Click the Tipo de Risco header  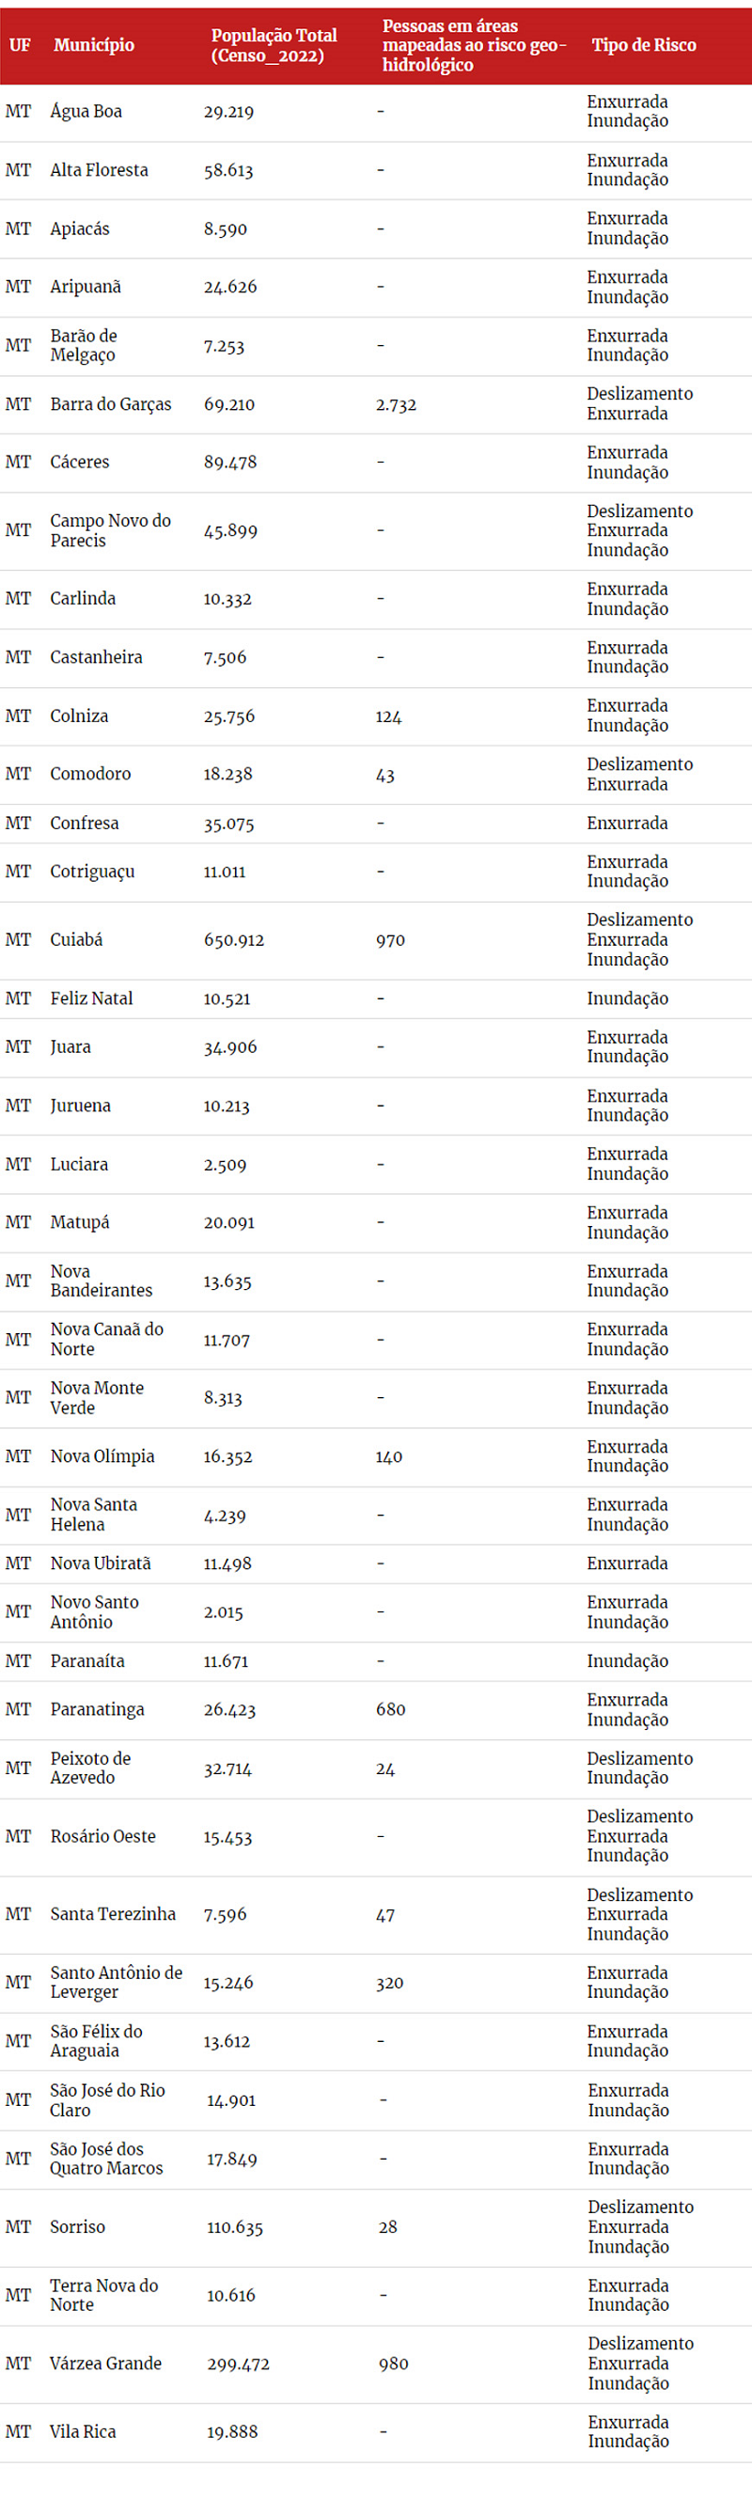click(644, 45)
